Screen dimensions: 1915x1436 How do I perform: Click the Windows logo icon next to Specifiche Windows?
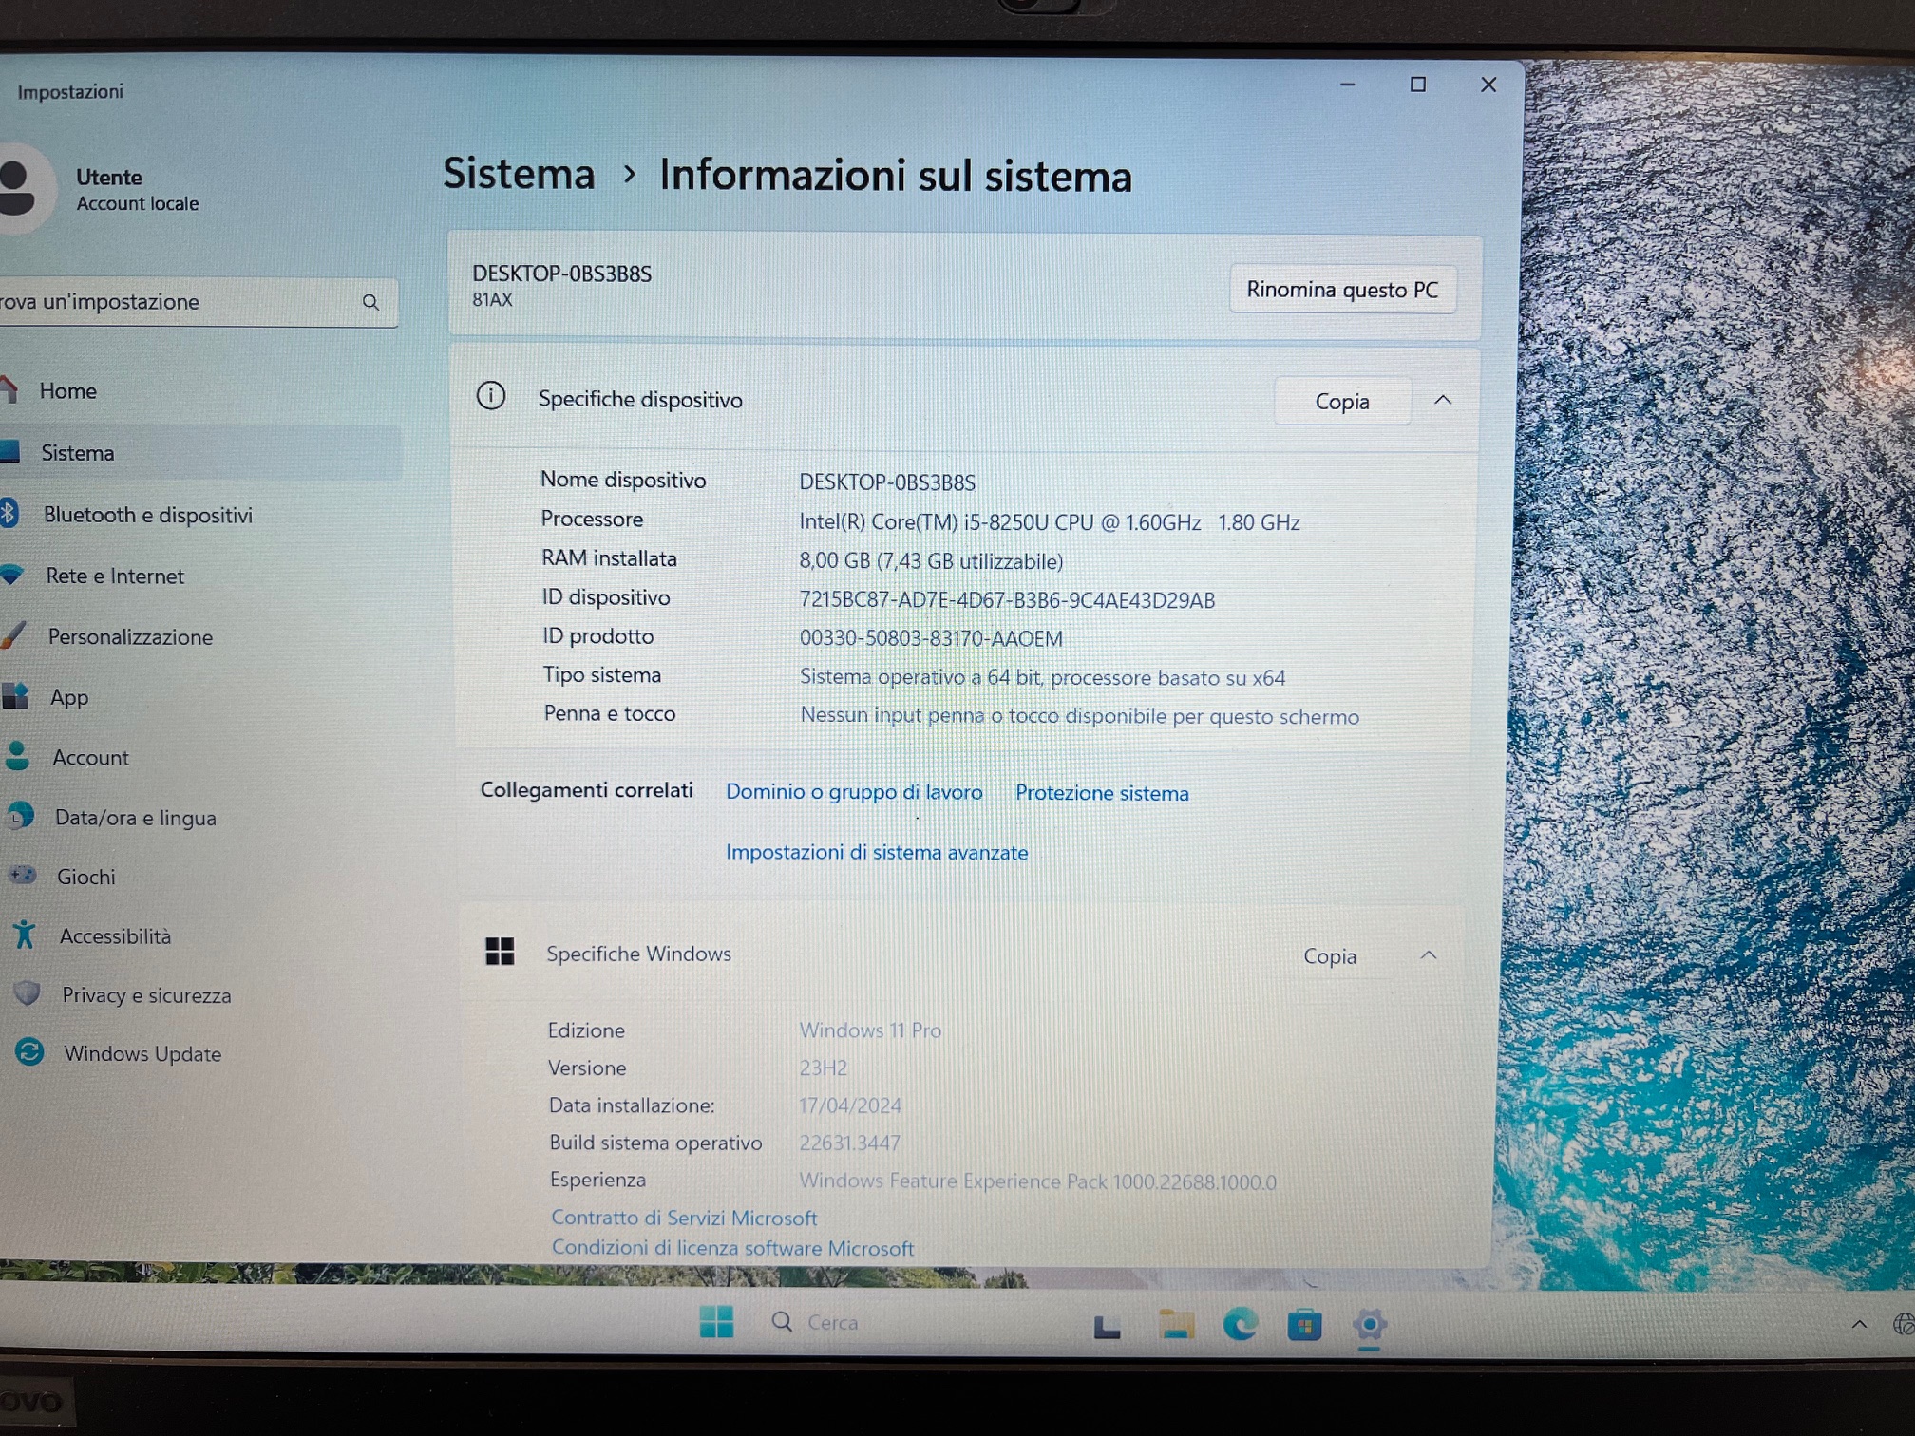point(500,951)
